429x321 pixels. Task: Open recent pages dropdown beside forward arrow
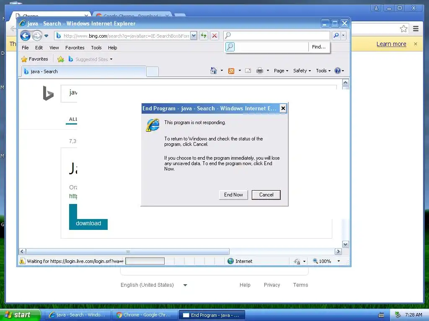[x=46, y=36]
